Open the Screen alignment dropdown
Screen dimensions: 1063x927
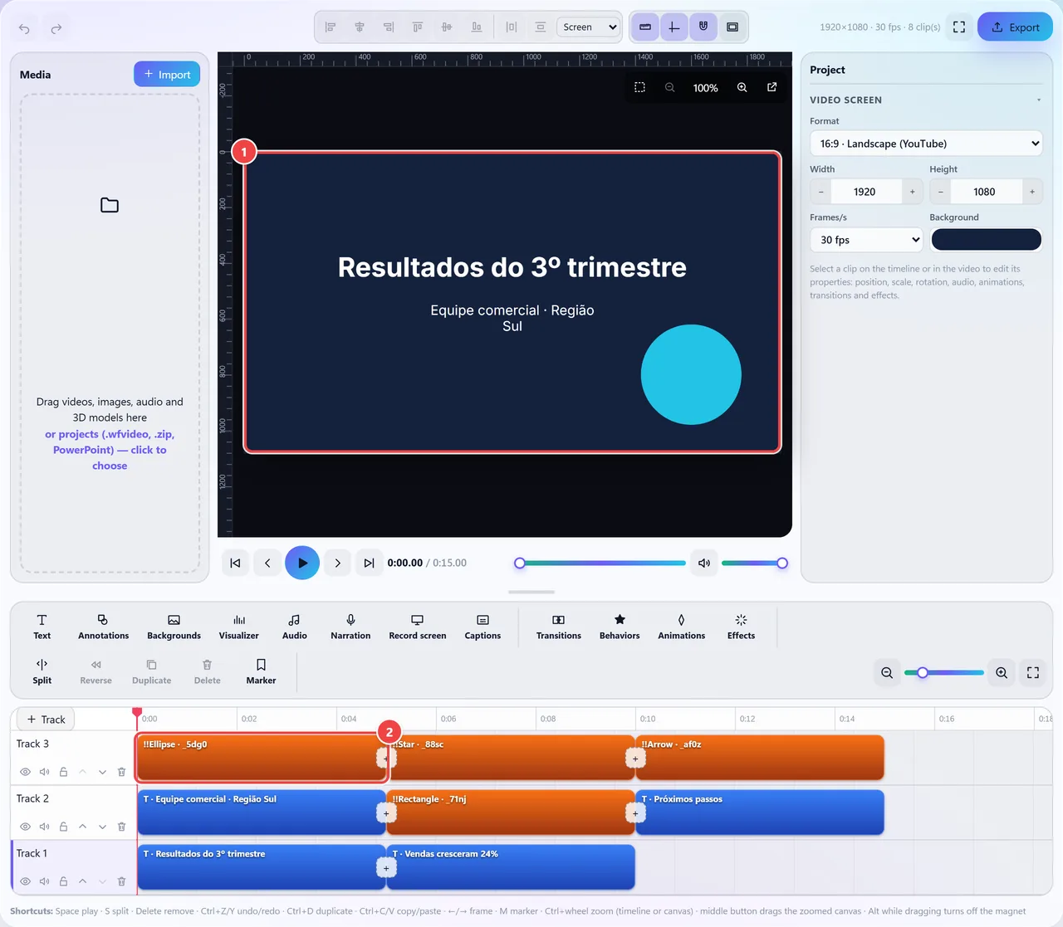pyautogui.click(x=589, y=27)
